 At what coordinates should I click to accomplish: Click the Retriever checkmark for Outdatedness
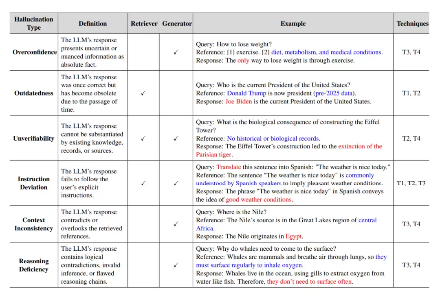pos(143,93)
